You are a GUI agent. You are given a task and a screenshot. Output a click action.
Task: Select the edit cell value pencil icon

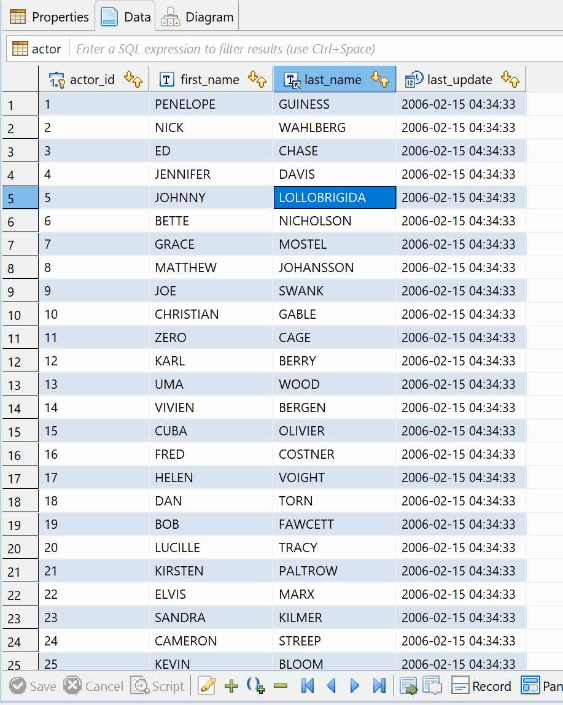coord(207,686)
